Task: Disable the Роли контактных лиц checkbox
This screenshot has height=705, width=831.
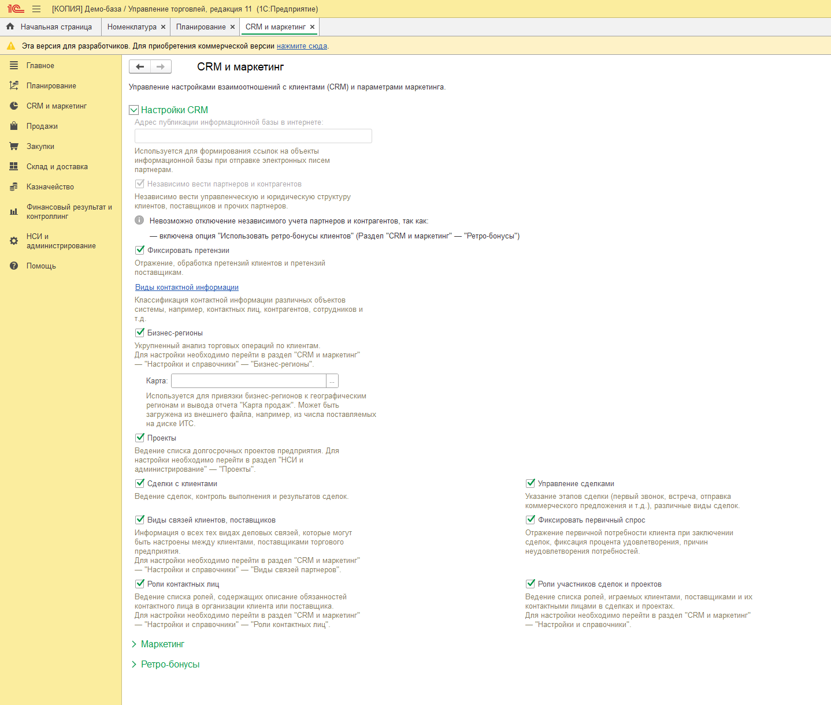Action: click(x=139, y=584)
